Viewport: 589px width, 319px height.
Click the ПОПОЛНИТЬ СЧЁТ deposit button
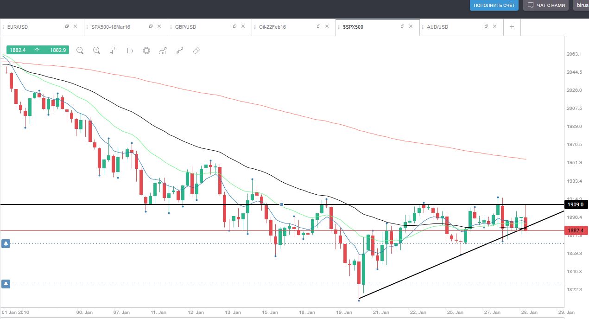[494, 6]
